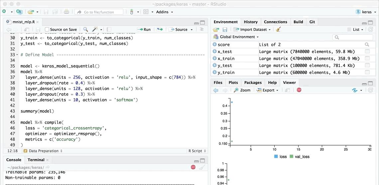This screenshot has width=379, height=185.
Task: Open the Build tab
Action: click(x=298, y=22)
